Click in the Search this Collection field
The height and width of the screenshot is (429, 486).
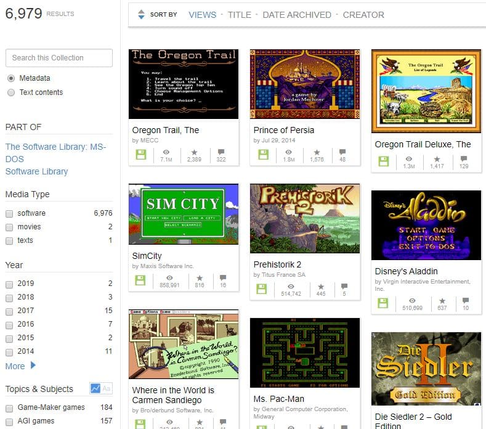point(59,58)
